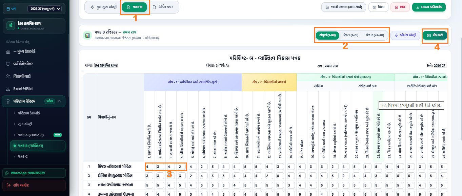
Task: Click the chart icon beside પત્રક B રજિસ્ટર
Action: [87, 35]
